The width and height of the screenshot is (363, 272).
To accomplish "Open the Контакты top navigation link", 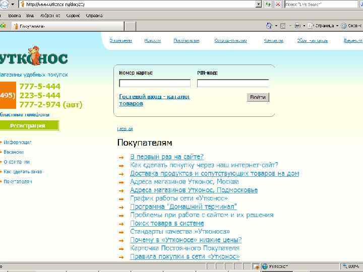I will pyautogui.click(x=273, y=40).
